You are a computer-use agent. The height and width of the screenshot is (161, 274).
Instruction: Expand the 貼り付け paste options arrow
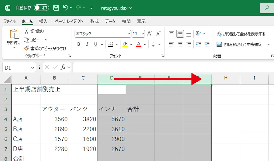click(x=14, y=47)
